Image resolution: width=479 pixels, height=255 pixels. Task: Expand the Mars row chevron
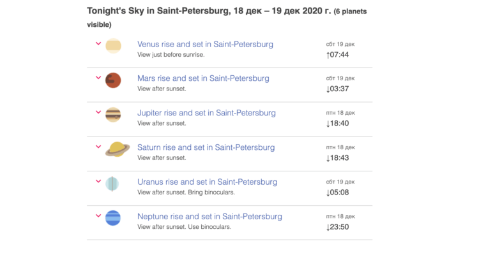click(x=98, y=78)
